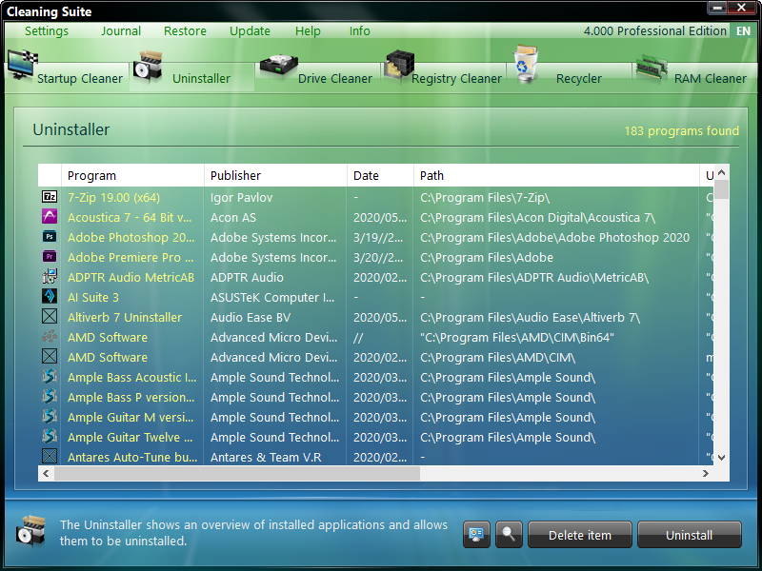This screenshot has height=571, width=762.
Task: Open the Settings menu
Action: [x=47, y=31]
